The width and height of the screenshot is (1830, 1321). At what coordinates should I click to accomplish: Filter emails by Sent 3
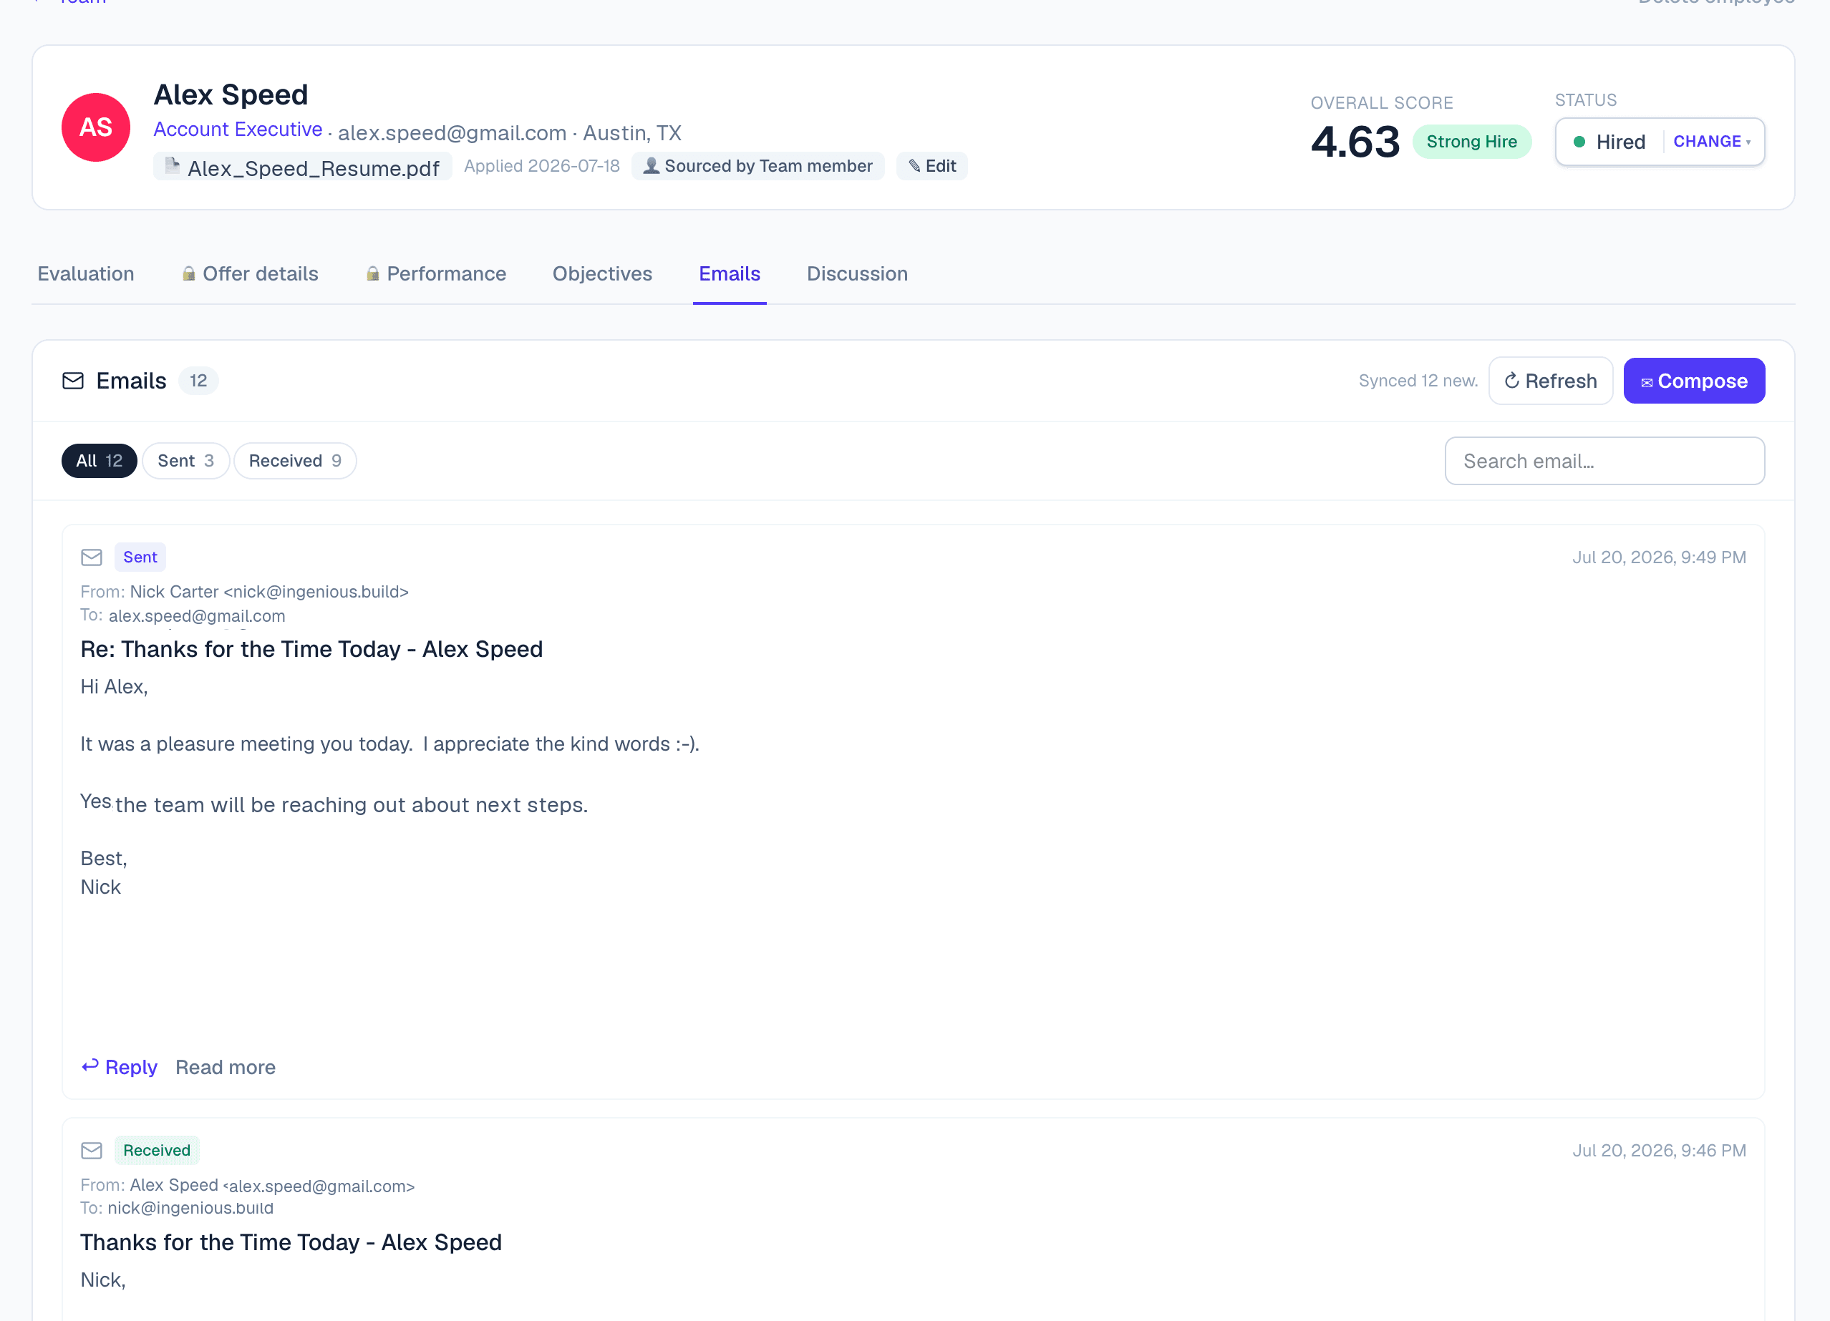coord(185,461)
